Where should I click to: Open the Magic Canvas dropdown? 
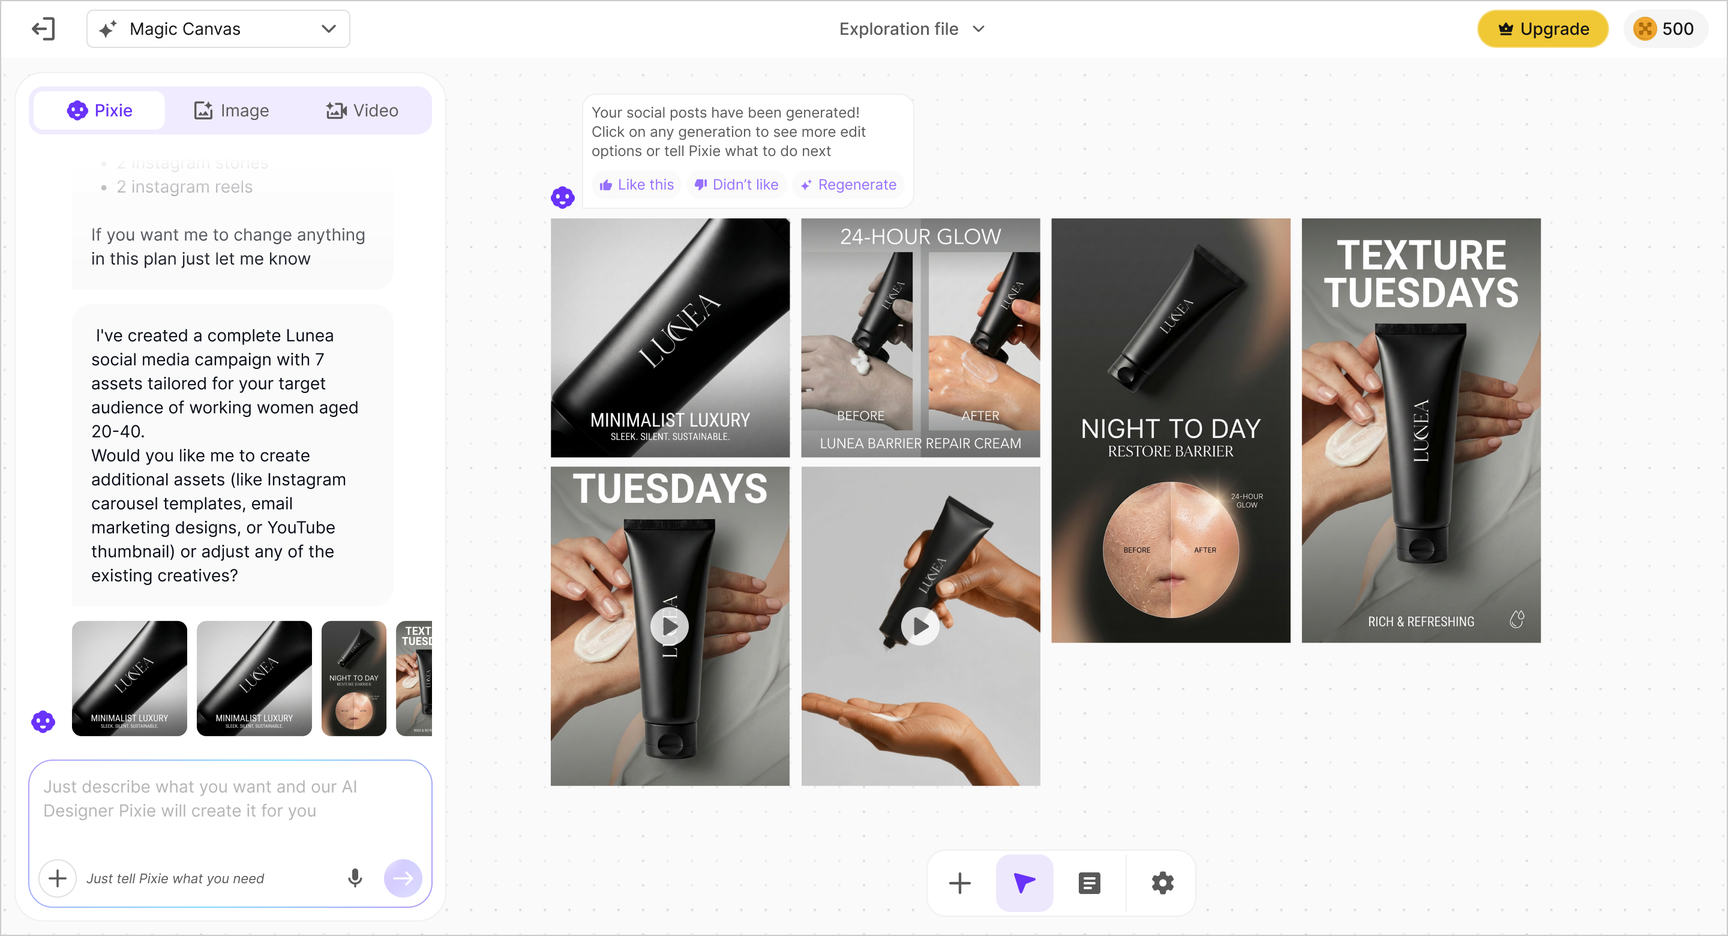(218, 29)
